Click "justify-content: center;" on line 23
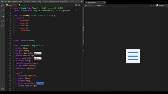 [x=28, y=63]
